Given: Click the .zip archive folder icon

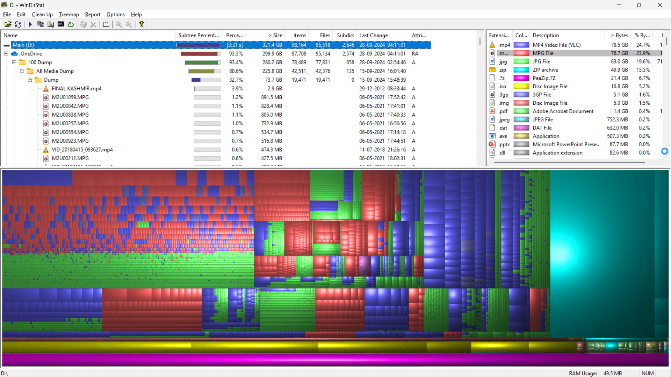Looking at the screenshot, I should [x=492, y=70].
